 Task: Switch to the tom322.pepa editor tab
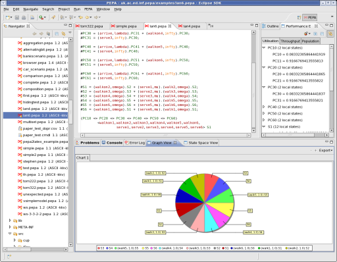tap(90, 26)
